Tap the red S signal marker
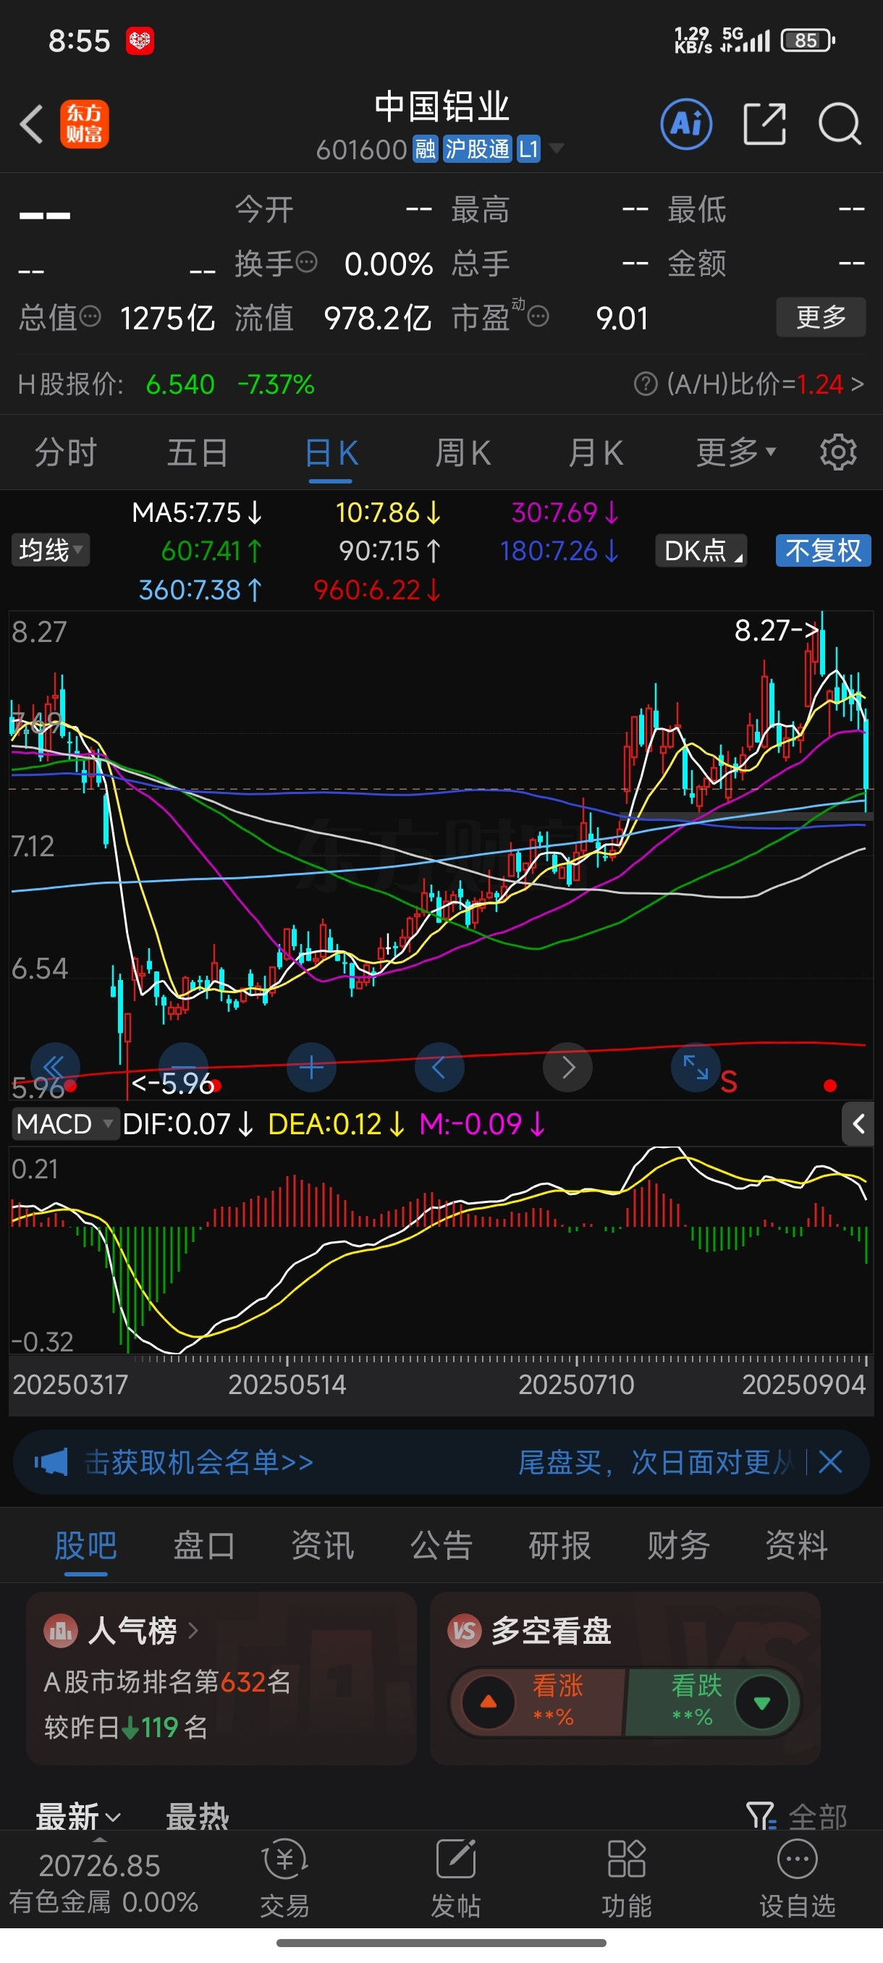Screen dimensions: 883x1963 (x=728, y=1081)
